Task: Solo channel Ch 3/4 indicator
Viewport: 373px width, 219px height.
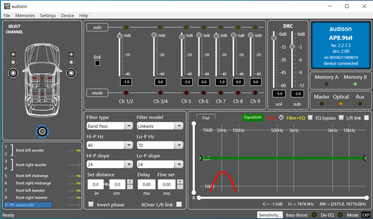Action: pyautogui.click(x=160, y=27)
